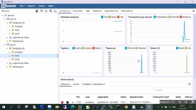The height and width of the screenshot is (110, 196).
Task: Sort sessions by Application column header
Action: coord(103,97)
